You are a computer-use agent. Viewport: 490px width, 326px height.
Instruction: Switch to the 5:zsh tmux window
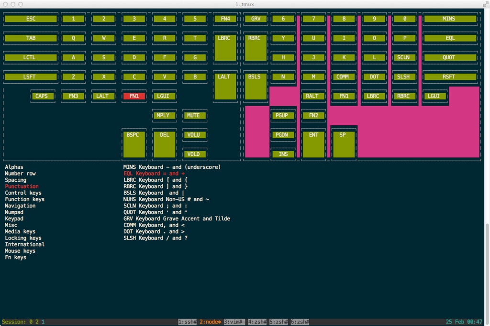278,322
